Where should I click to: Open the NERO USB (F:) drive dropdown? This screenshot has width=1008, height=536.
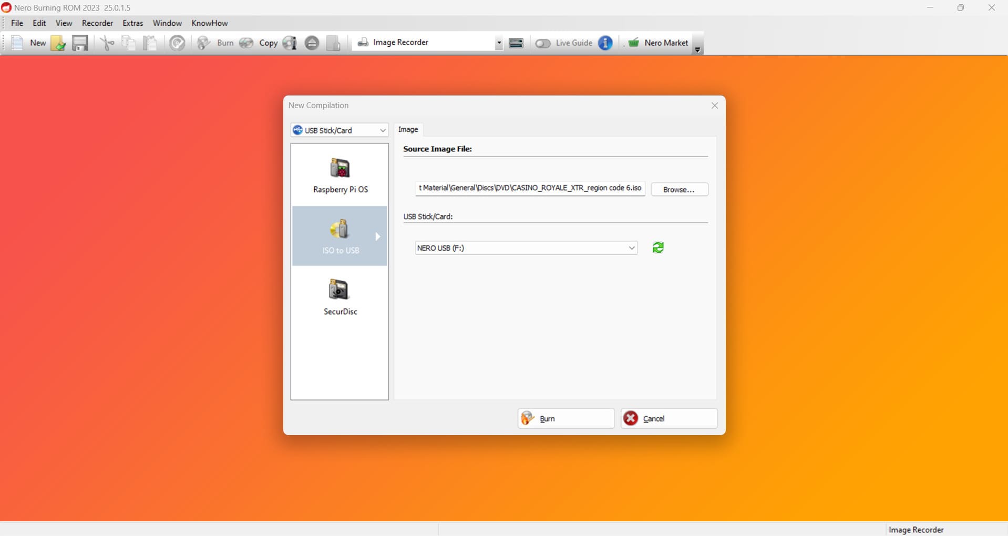[x=526, y=248]
